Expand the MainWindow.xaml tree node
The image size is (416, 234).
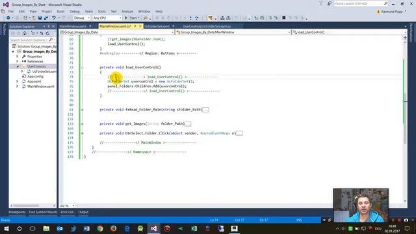coord(18,86)
